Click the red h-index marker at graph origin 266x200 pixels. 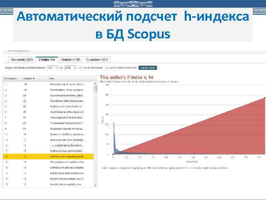[x=113, y=154]
